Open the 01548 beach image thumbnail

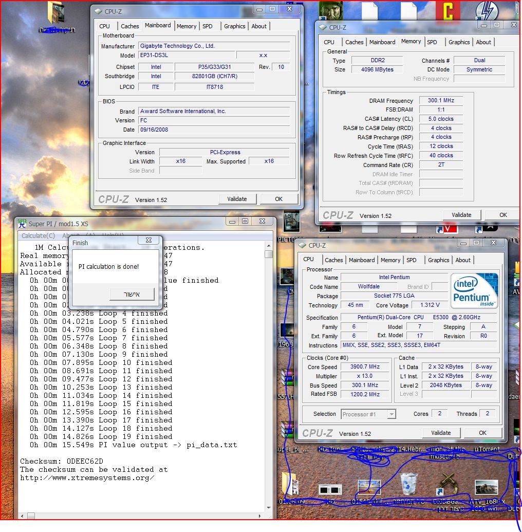point(369,487)
